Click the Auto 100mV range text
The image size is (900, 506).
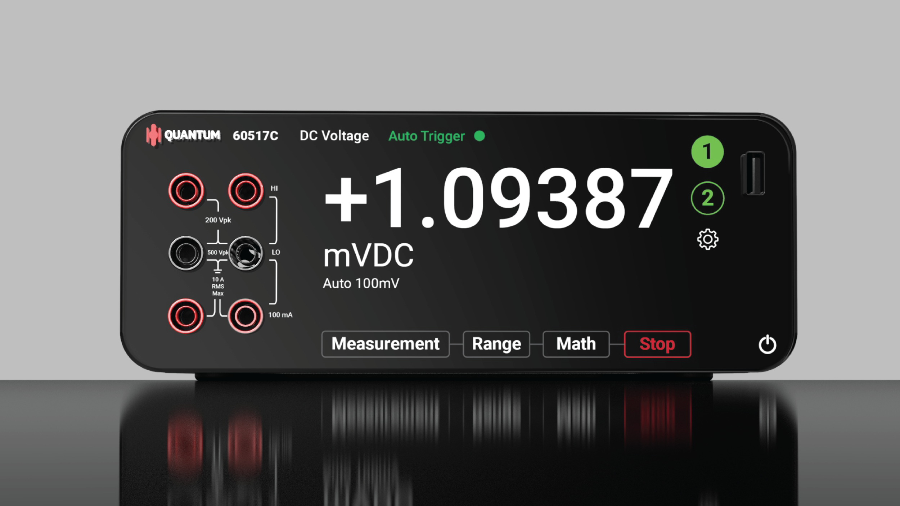pyautogui.click(x=361, y=284)
